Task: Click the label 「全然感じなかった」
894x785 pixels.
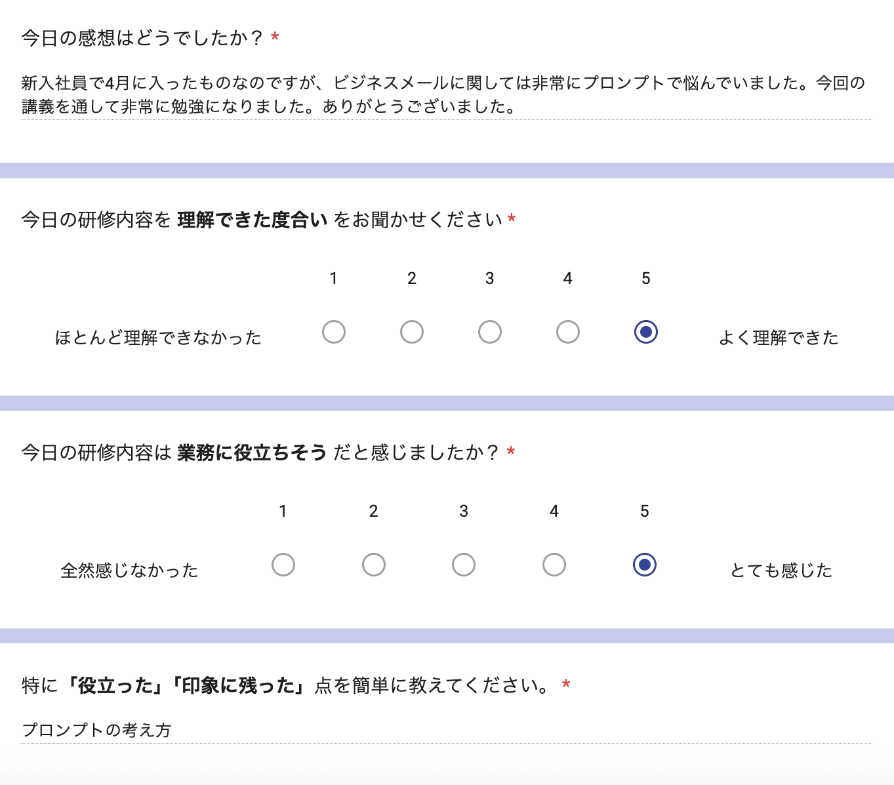Action: click(x=129, y=570)
